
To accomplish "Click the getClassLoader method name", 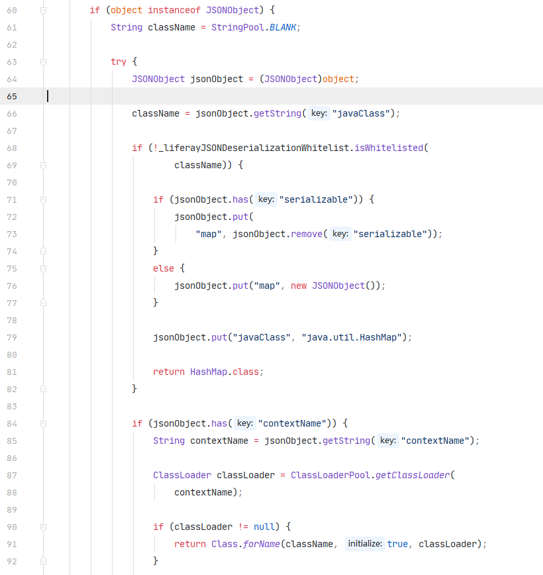I will click(x=413, y=476).
